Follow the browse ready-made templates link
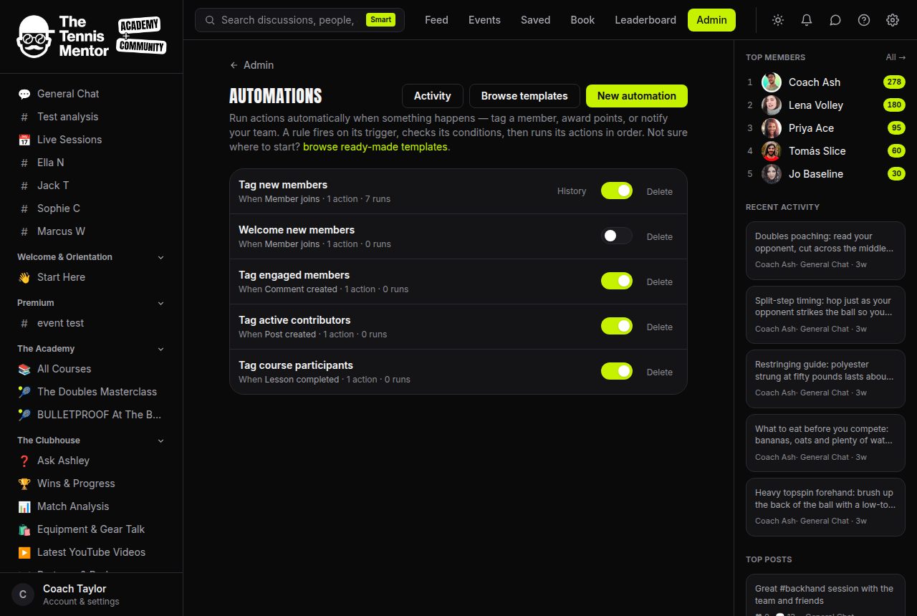This screenshot has height=616, width=917. point(375,147)
